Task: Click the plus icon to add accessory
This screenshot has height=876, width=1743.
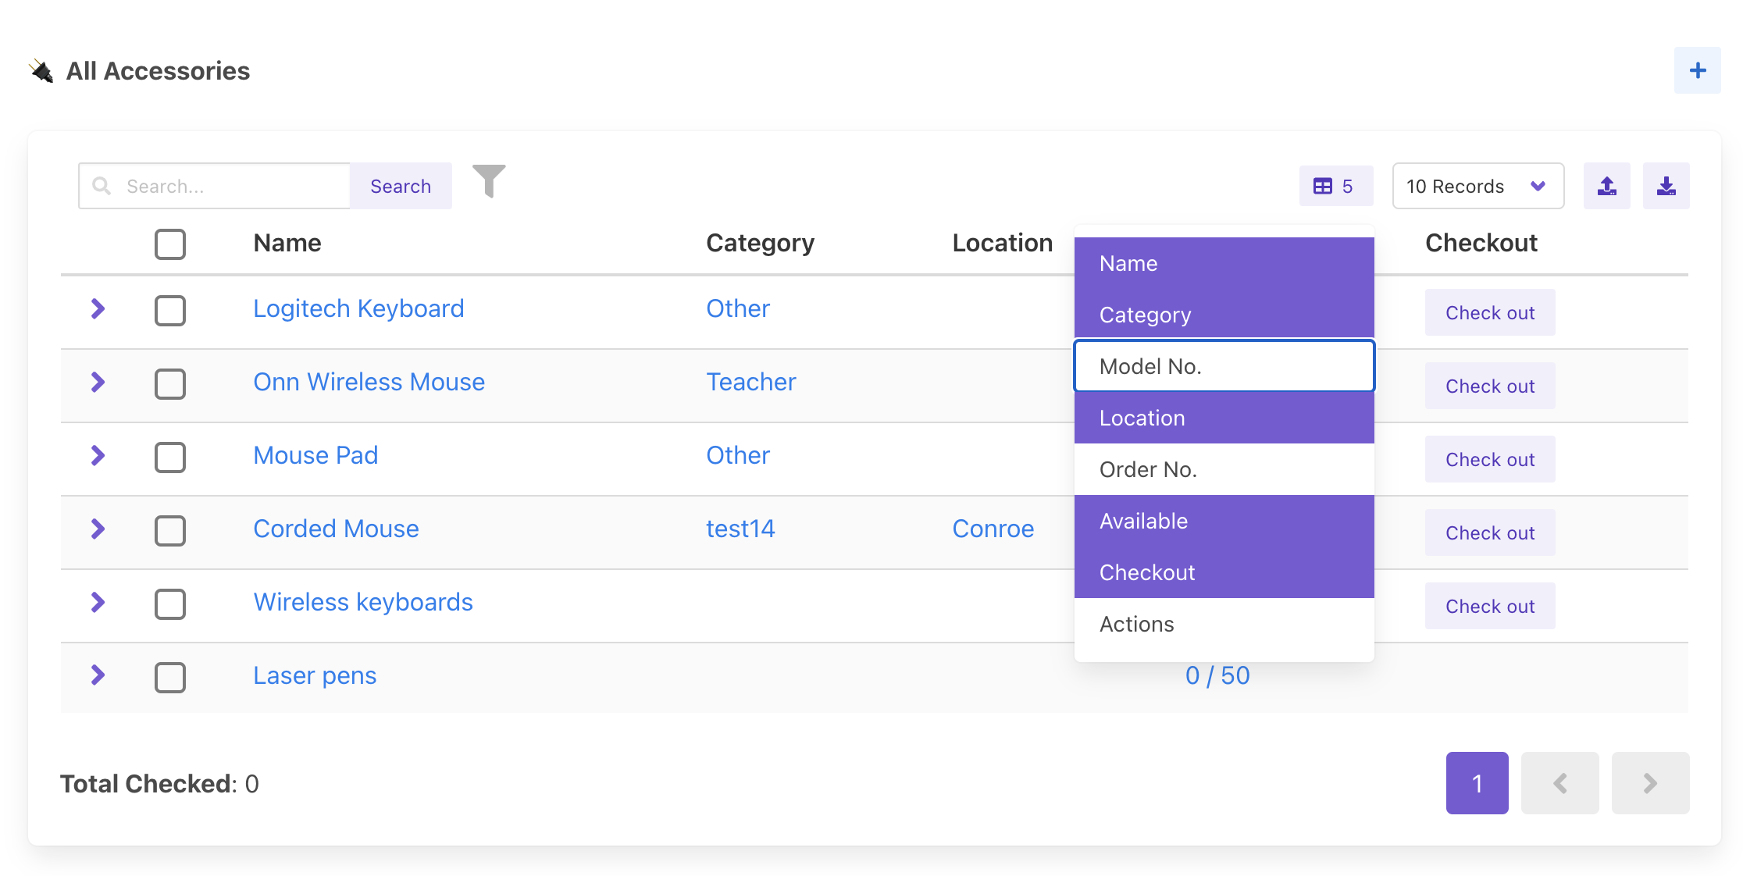Action: (1697, 70)
